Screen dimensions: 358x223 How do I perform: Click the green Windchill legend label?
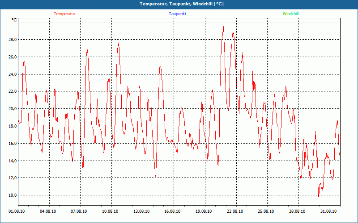290,14
